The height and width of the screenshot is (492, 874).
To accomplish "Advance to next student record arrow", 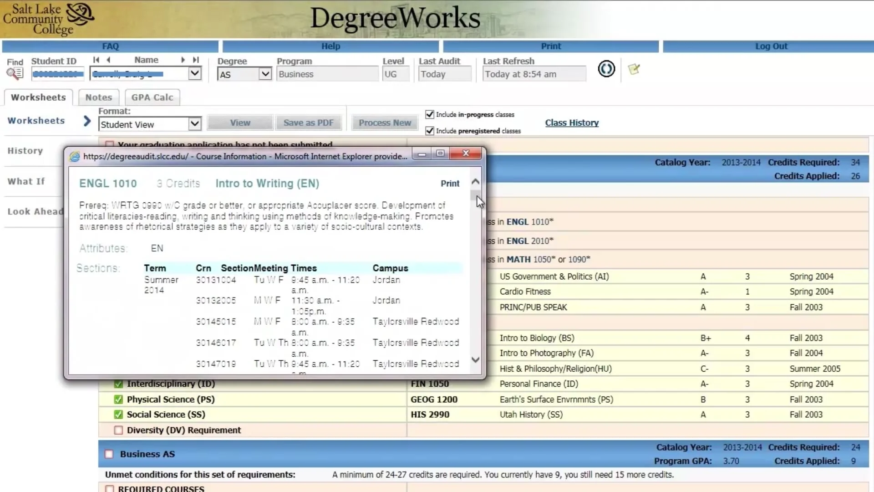I will pos(183,60).
